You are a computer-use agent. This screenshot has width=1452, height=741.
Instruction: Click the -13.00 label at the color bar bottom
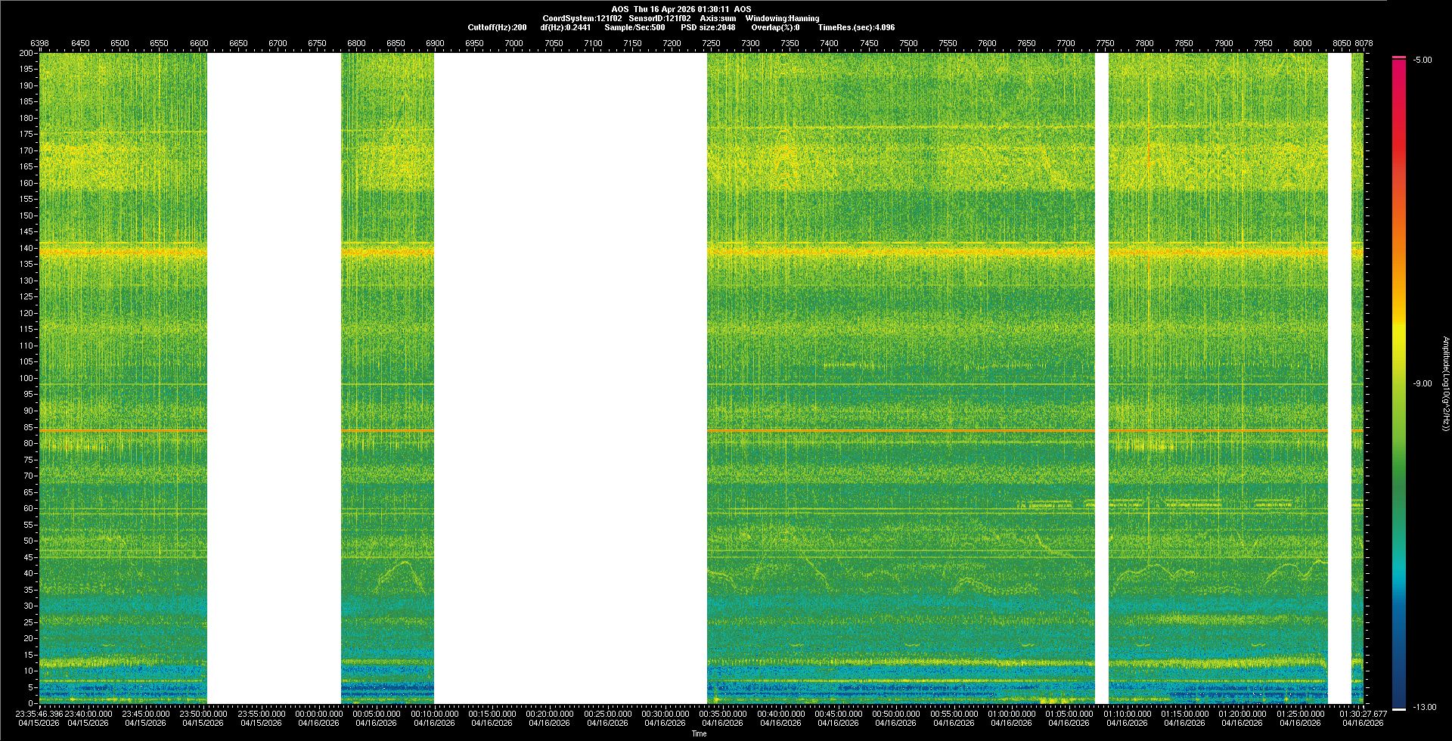1424,708
